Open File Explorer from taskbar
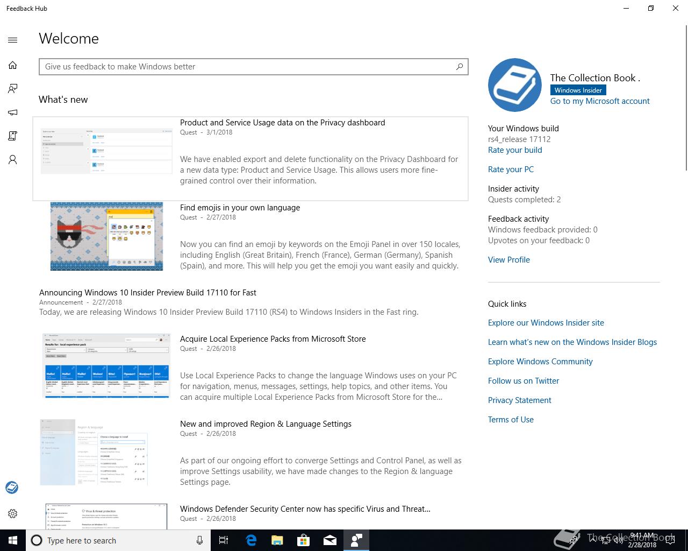688x551 pixels. coord(277,540)
